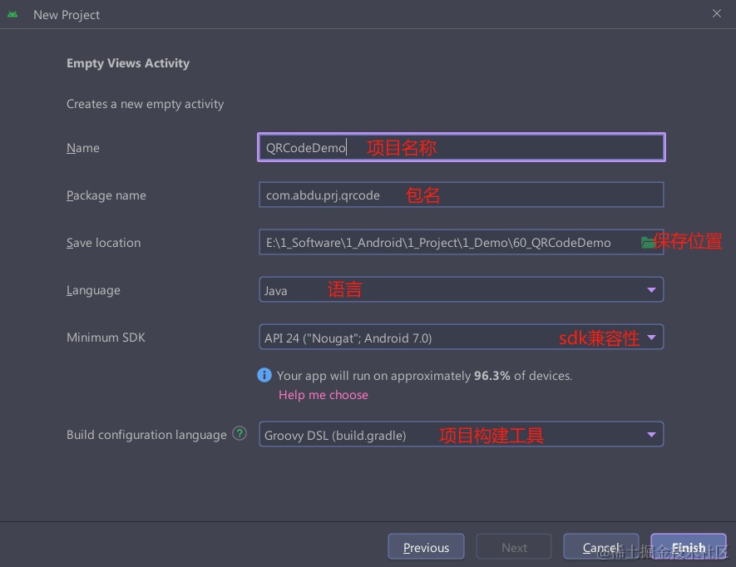Click the Android Studio logo in the title bar

tap(12, 13)
